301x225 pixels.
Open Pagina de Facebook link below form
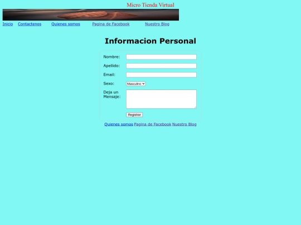point(152,124)
